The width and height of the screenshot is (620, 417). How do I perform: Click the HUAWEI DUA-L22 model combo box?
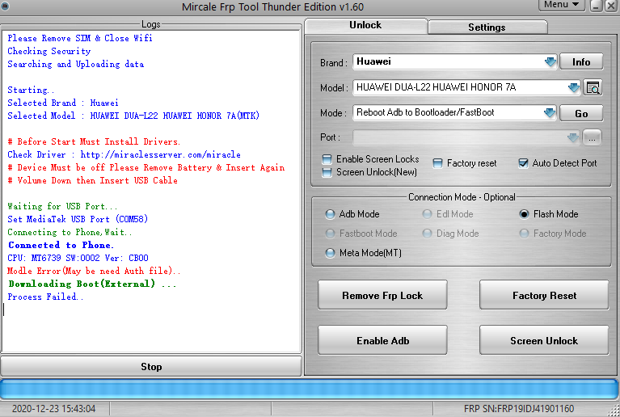466,87
